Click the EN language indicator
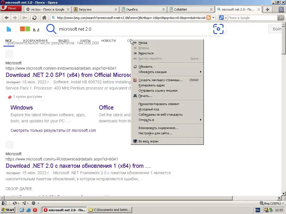Image resolution: width=286 pixels, height=214 pixels. [x=257, y=210]
